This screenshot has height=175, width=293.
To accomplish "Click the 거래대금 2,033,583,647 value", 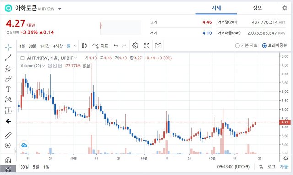I will [262, 33].
